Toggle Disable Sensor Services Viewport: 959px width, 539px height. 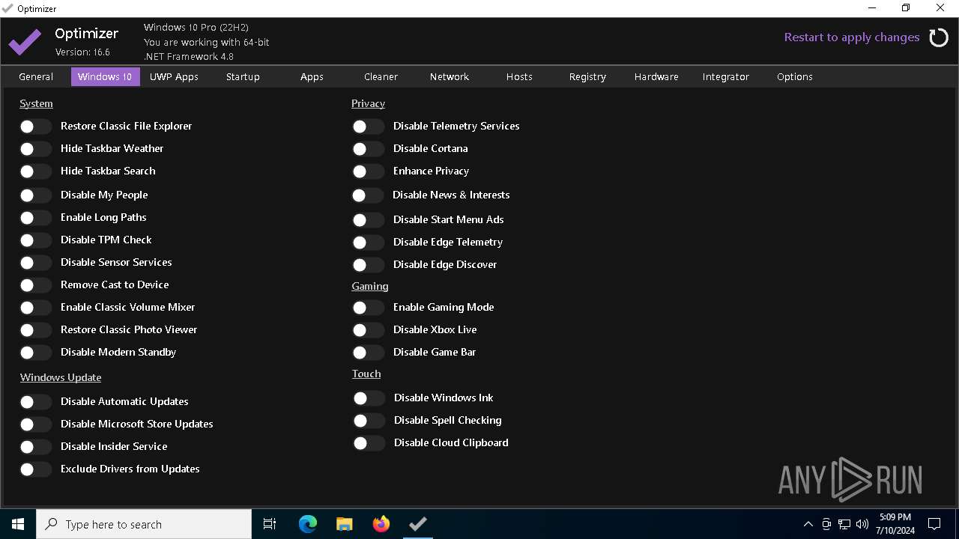coord(35,263)
